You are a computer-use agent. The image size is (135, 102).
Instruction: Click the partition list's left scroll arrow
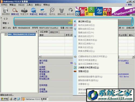(40, 57)
